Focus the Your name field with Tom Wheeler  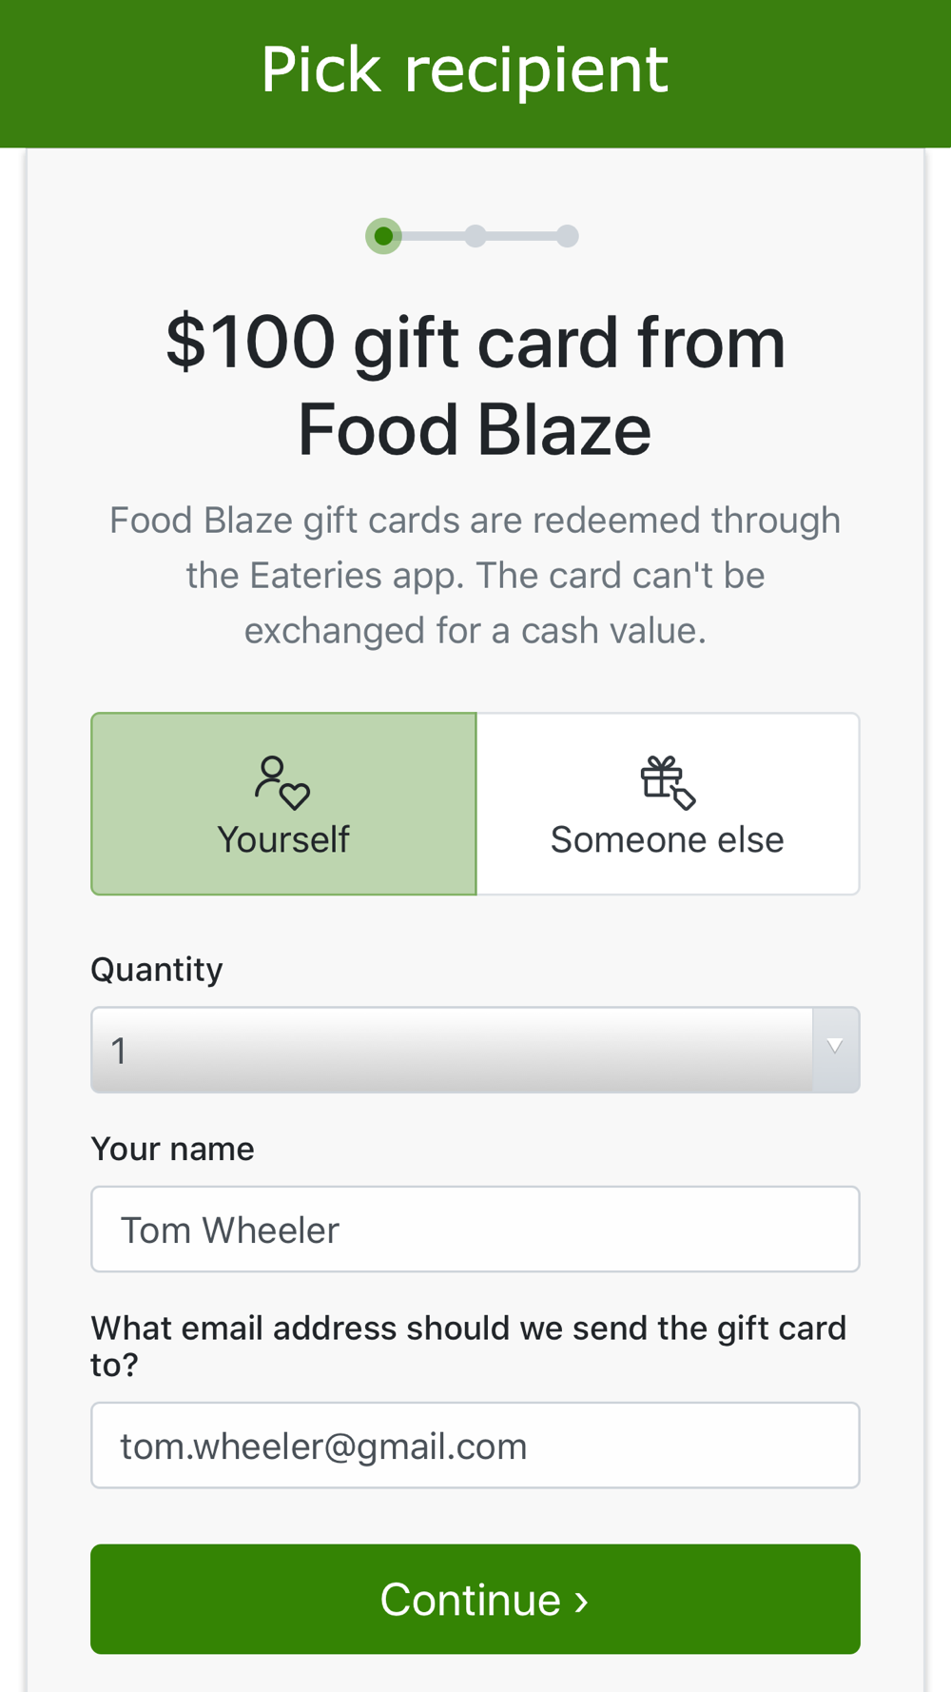pos(475,1229)
